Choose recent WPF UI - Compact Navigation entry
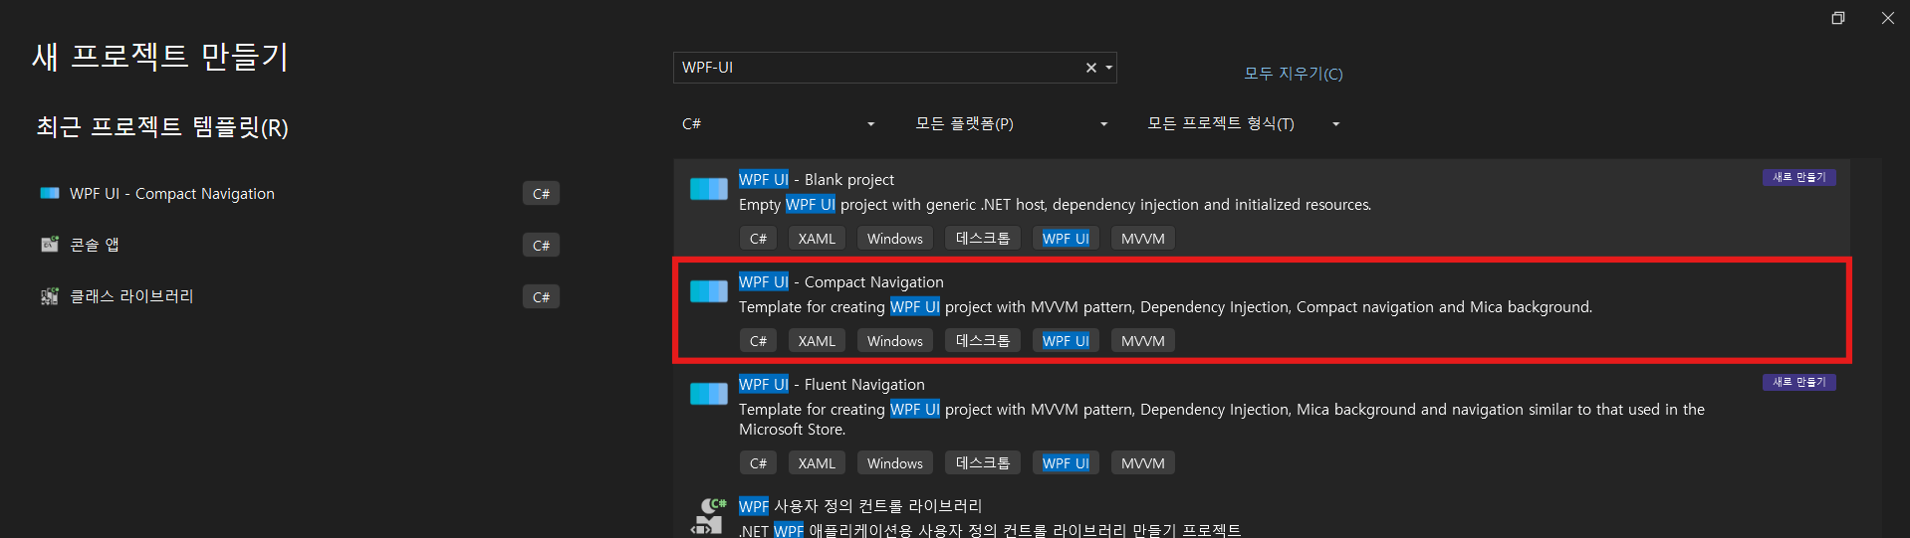This screenshot has height=538, width=1910. [299, 193]
